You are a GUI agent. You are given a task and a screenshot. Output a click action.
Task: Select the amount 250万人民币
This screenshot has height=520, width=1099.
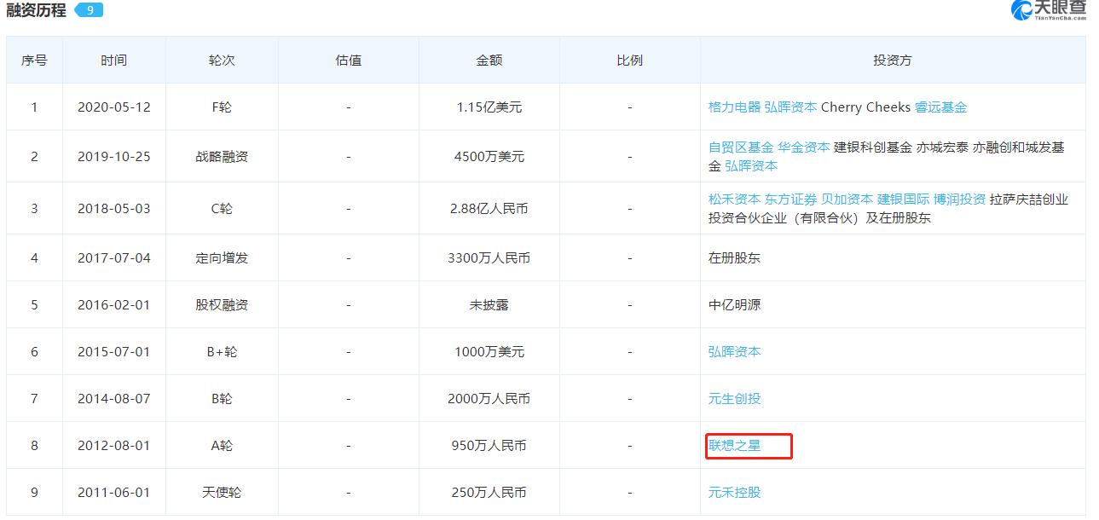tap(489, 492)
